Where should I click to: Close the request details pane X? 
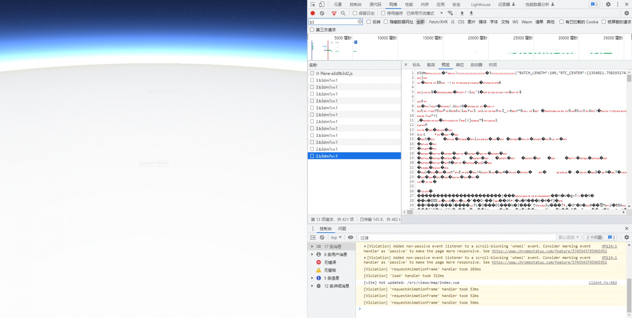click(406, 65)
